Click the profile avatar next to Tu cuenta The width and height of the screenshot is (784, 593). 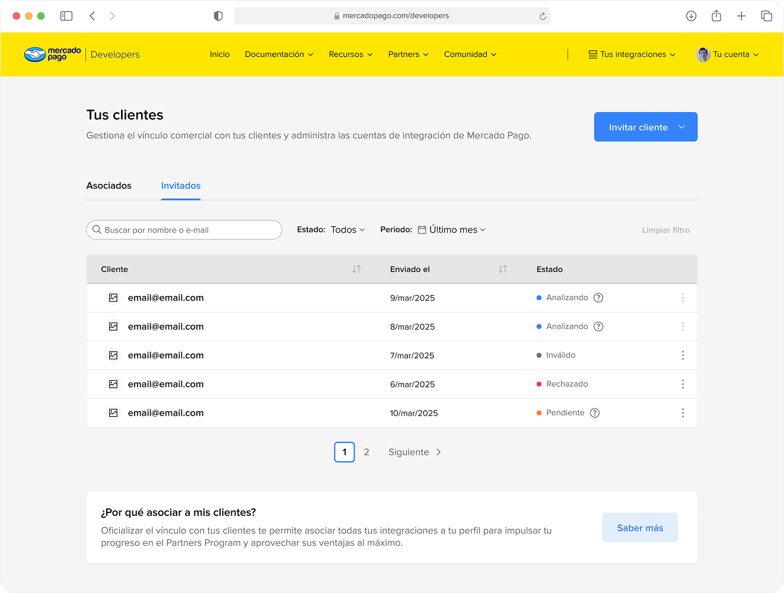click(703, 55)
